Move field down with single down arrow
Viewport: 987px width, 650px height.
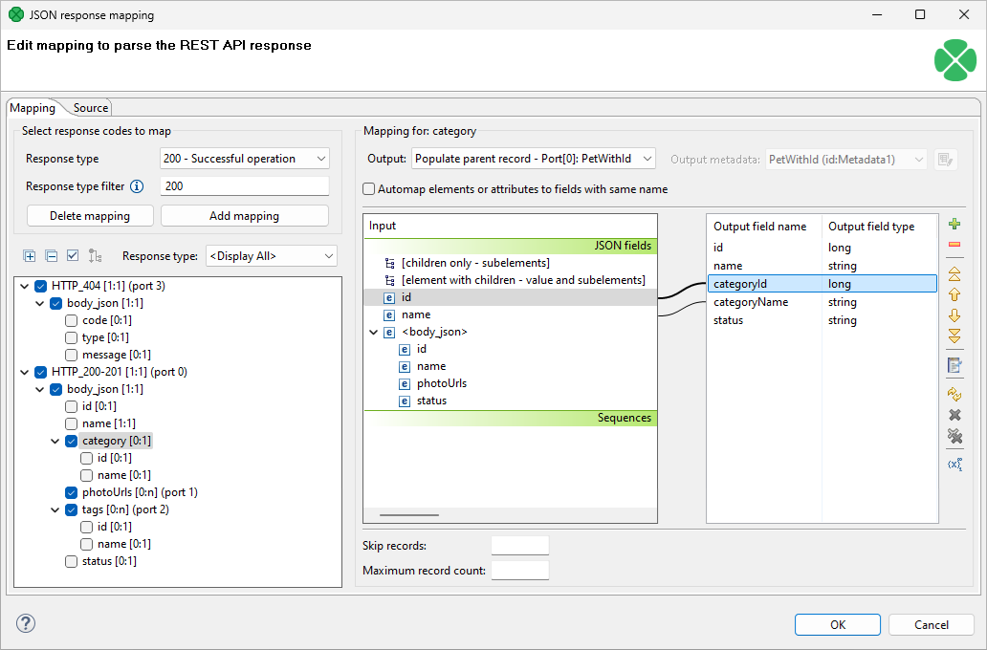coord(954,315)
